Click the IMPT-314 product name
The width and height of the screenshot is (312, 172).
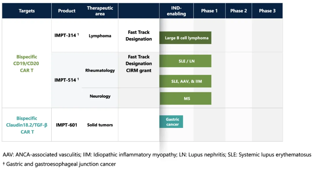(x=66, y=35)
